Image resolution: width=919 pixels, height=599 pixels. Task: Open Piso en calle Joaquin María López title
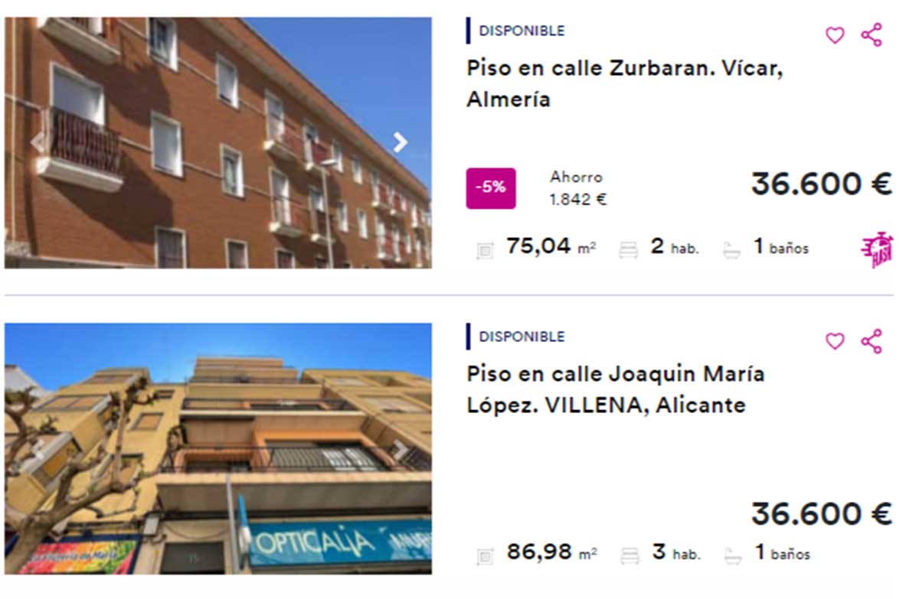[x=616, y=389]
